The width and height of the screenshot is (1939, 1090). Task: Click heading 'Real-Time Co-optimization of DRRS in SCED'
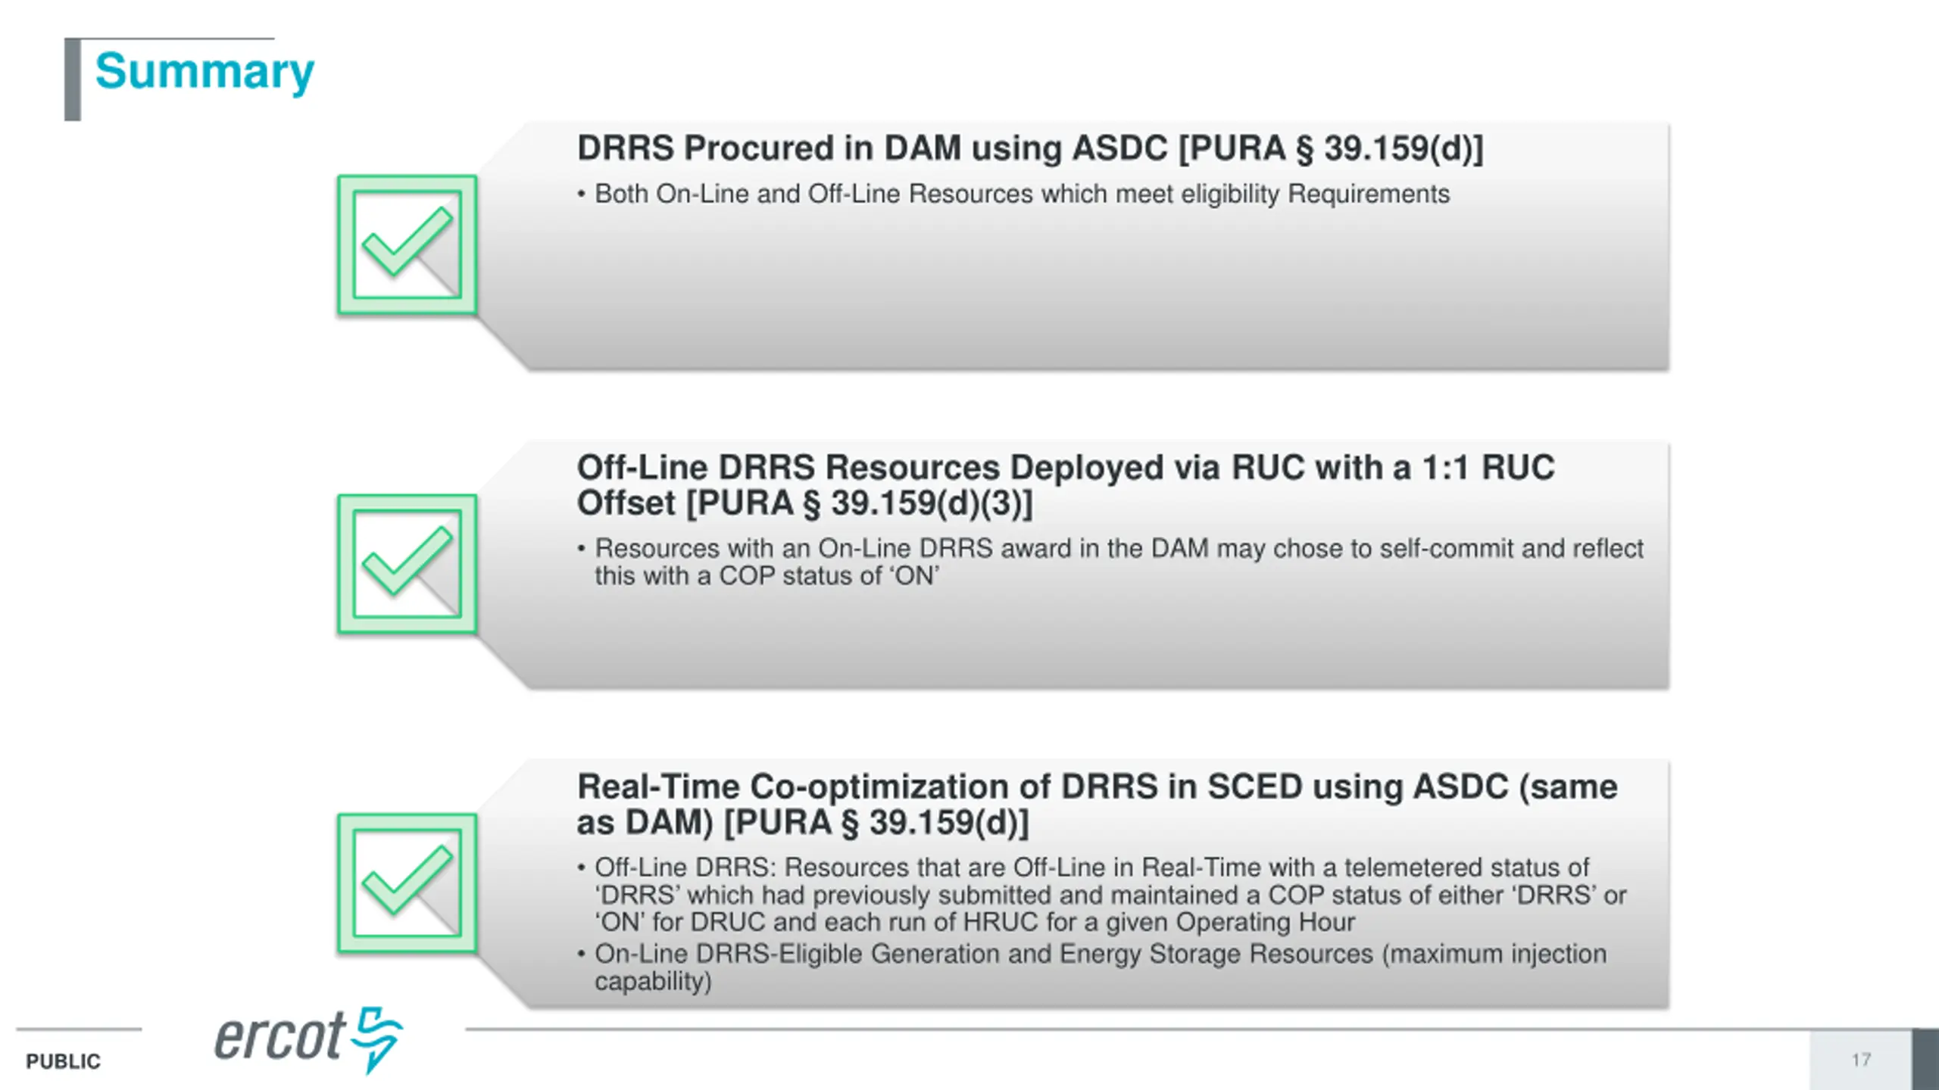(x=1097, y=805)
